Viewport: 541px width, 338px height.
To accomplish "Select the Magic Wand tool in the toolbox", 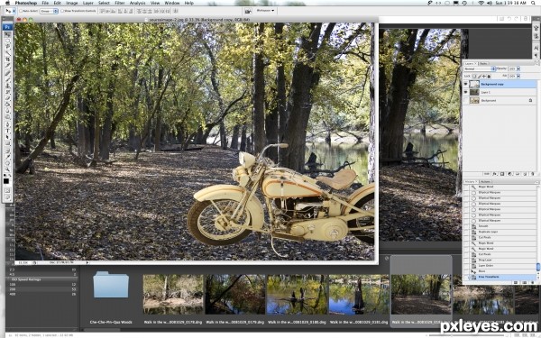I will tap(7, 53).
